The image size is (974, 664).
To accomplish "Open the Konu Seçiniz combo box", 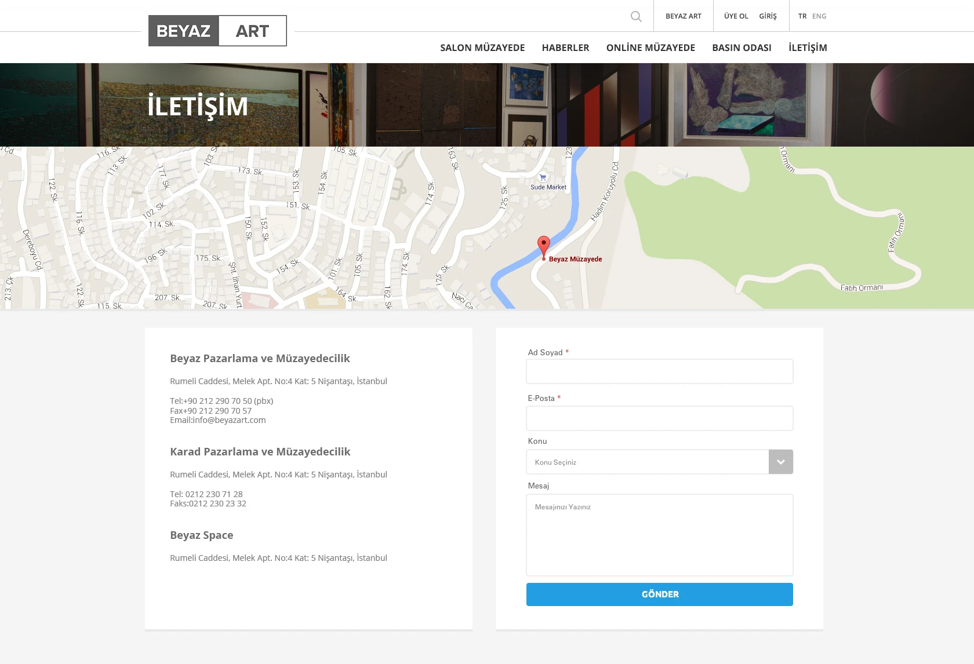I will [x=660, y=462].
